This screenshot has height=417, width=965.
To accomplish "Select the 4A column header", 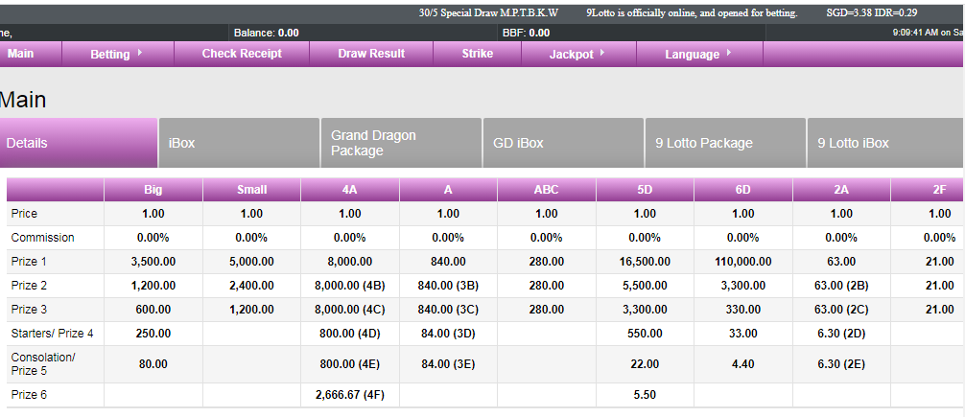I will (x=350, y=190).
